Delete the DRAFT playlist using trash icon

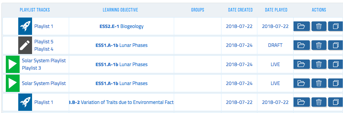[x=319, y=45]
